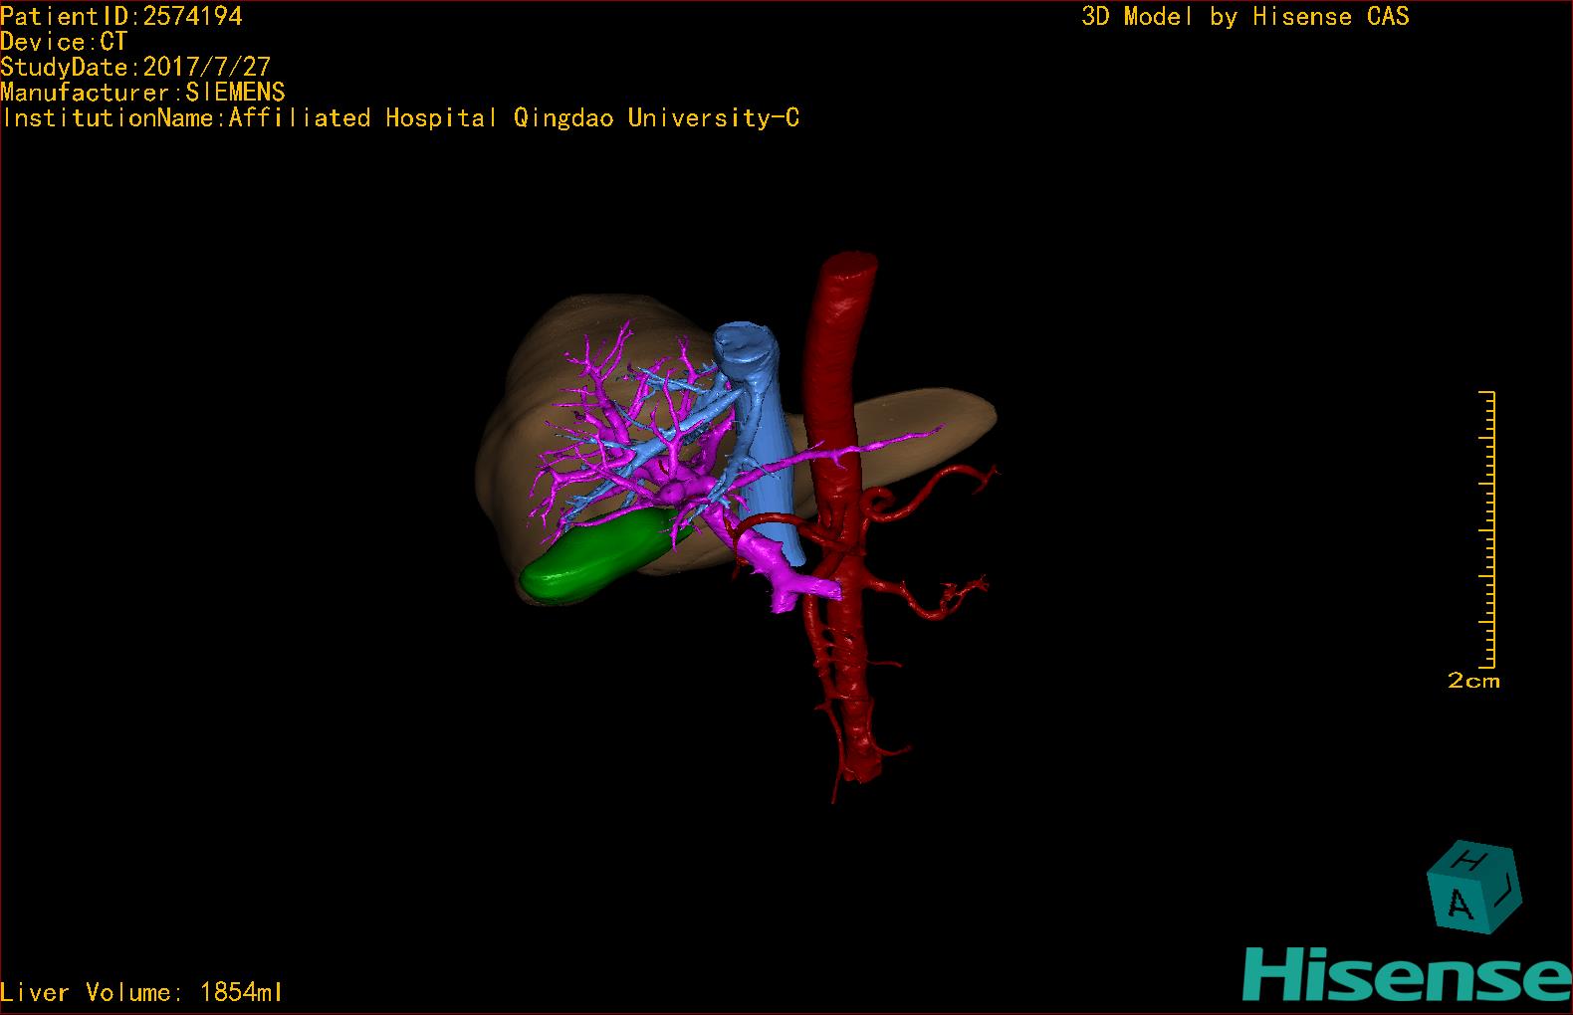
Task: Click the StudyDate:2017/7/27 text
Action: point(135,67)
